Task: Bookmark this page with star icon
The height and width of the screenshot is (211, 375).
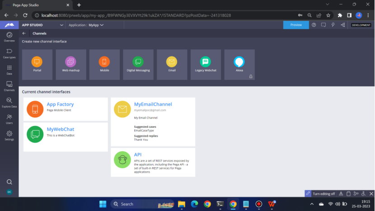Action: (x=328, y=15)
